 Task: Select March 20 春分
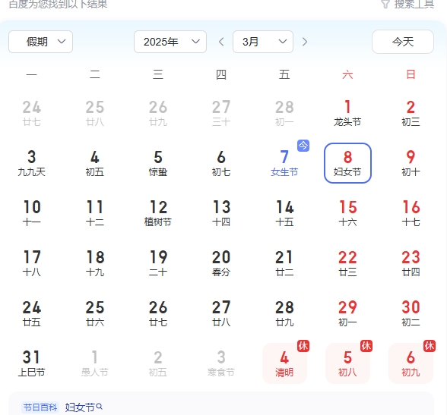pyautogui.click(x=221, y=263)
